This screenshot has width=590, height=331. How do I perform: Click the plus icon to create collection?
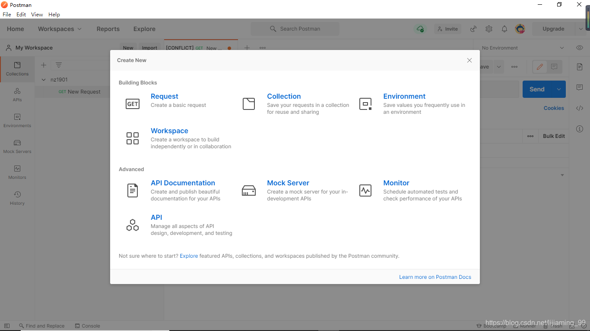(44, 65)
